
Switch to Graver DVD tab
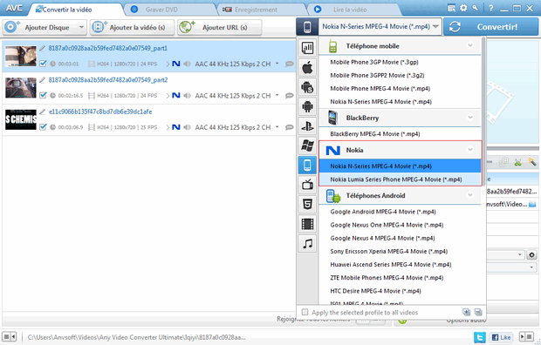pos(169,10)
